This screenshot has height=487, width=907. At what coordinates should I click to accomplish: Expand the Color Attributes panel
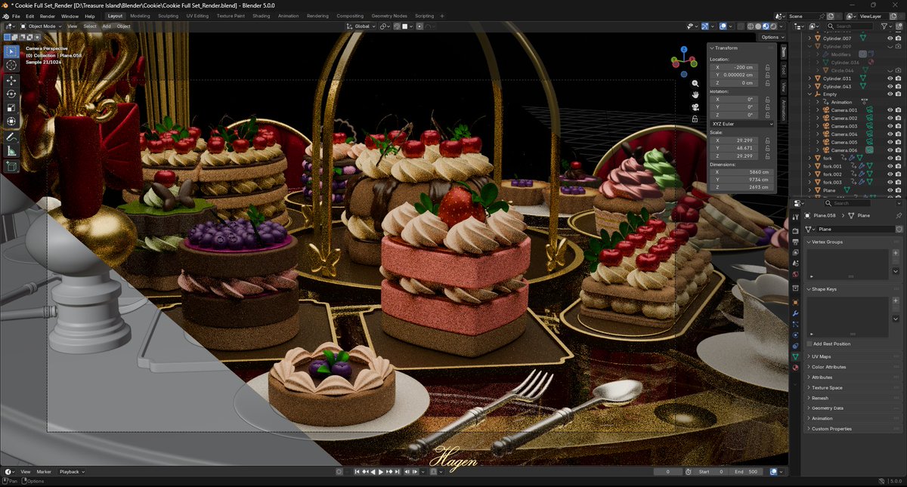(x=853, y=367)
